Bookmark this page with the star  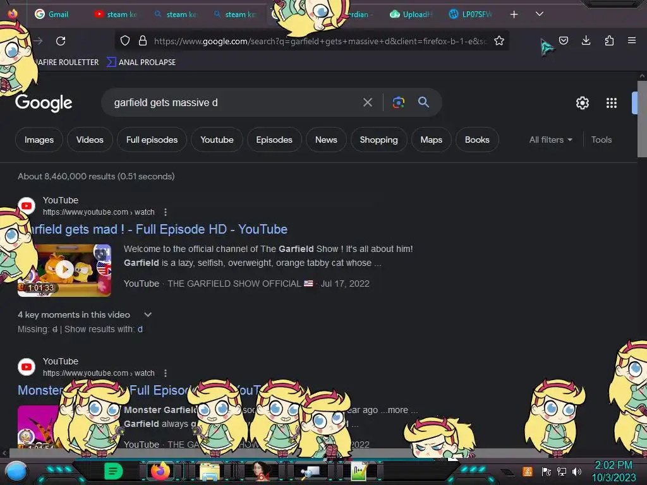pyautogui.click(x=499, y=41)
